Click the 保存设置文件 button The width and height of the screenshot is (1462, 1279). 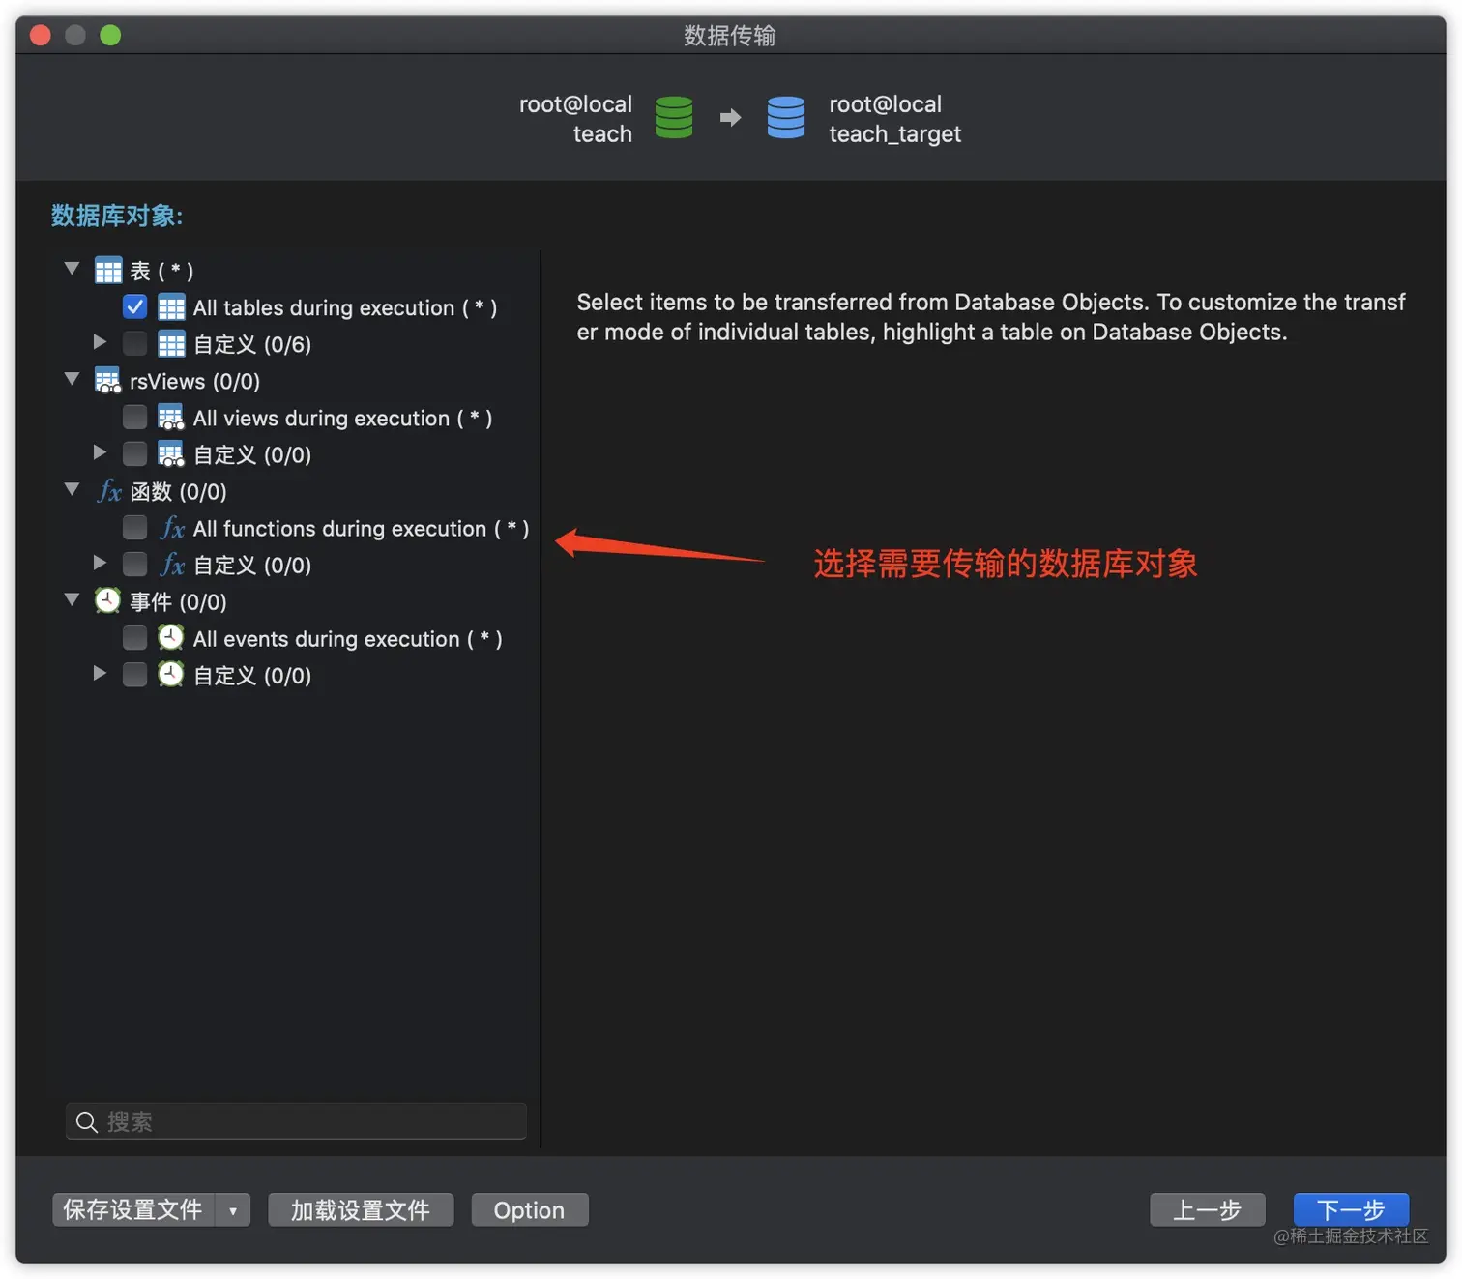[x=133, y=1210]
